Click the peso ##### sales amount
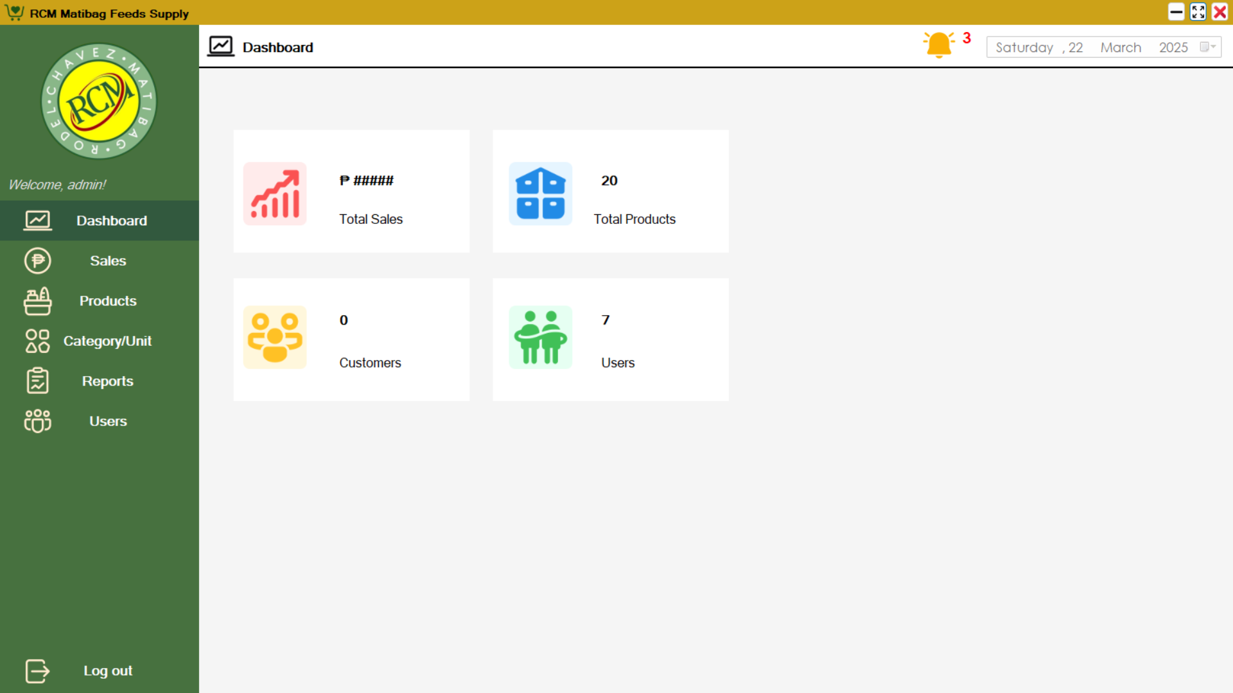The width and height of the screenshot is (1233, 693). click(366, 181)
